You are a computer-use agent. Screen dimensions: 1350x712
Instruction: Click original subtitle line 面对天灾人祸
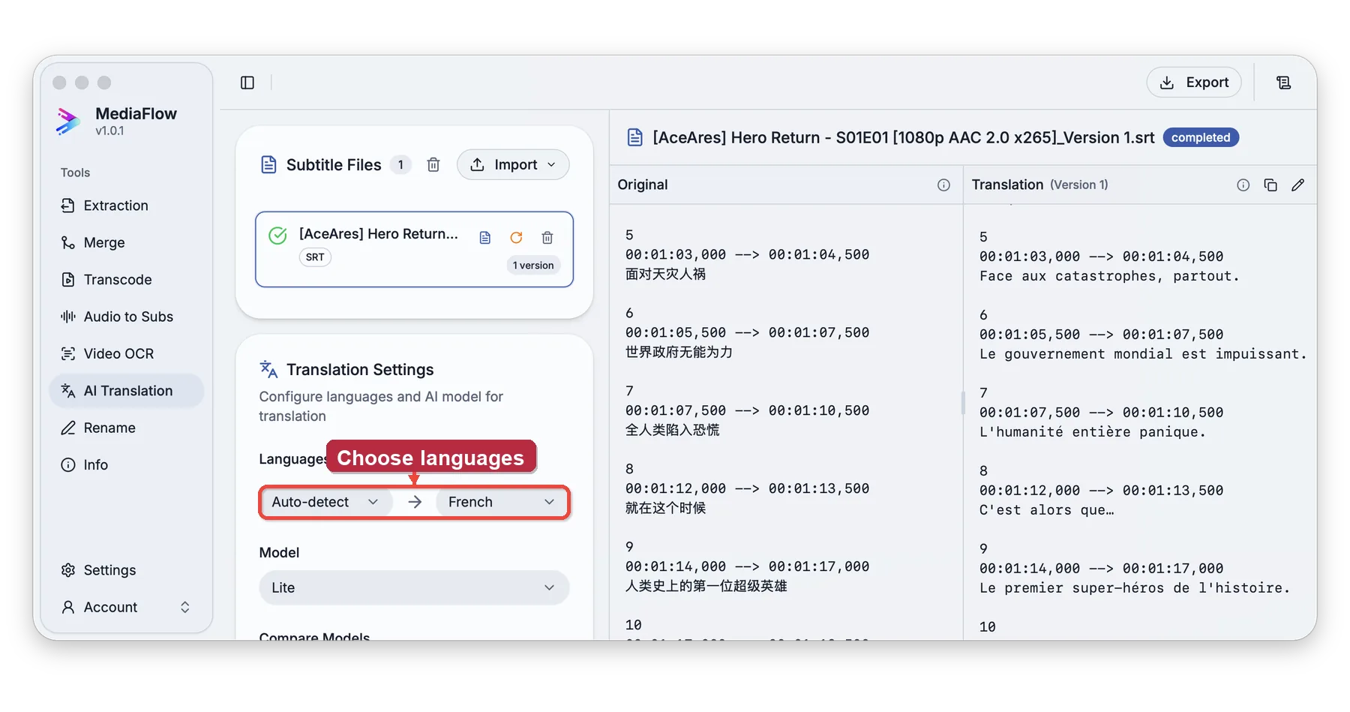[x=666, y=275]
